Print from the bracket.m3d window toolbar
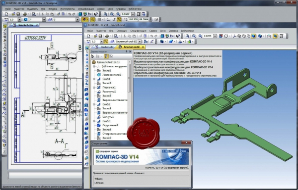The image size is (298, 190). (107, 36)
